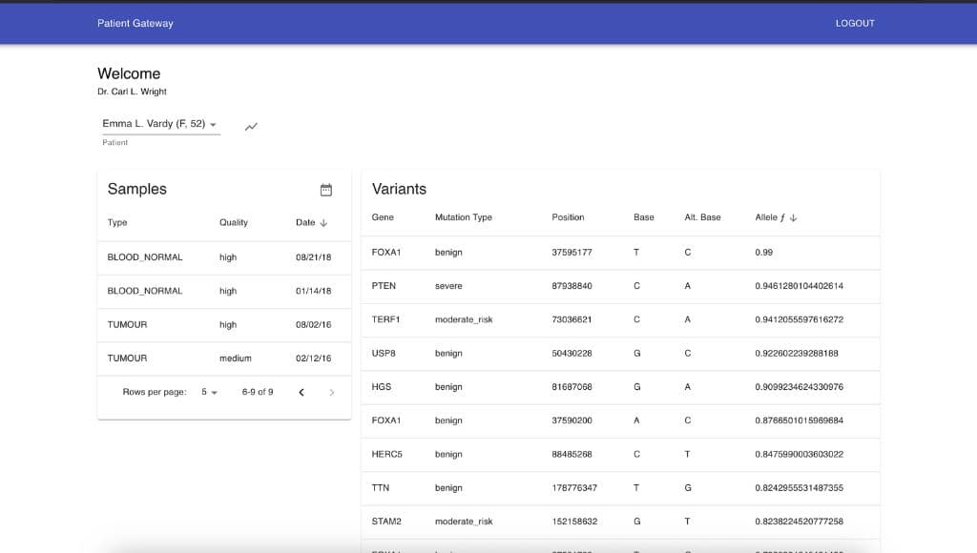Sort samples by Quality column header
977x553 pixels.
(233, 223)
